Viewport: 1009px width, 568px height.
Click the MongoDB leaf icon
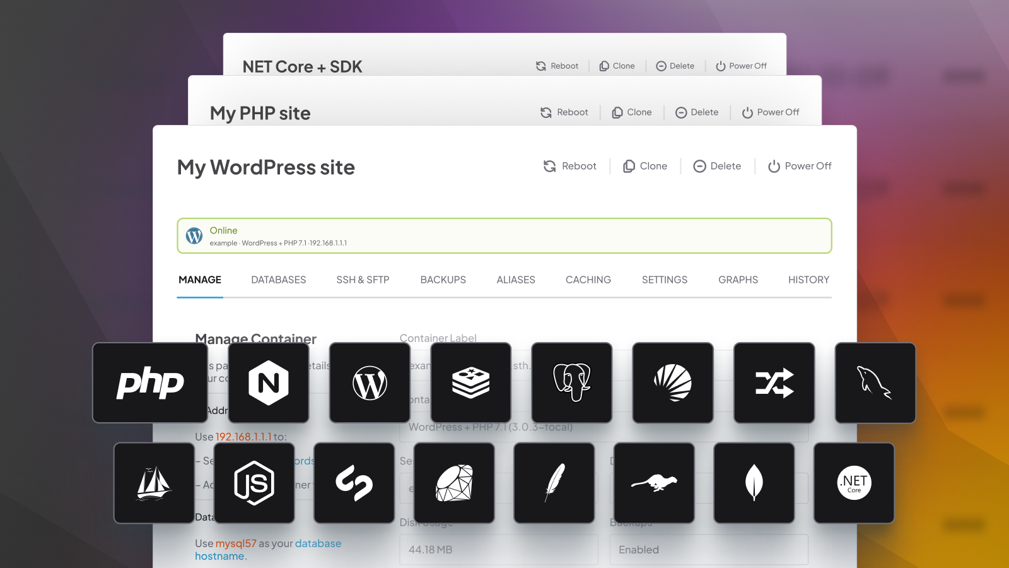click(x=754, y=483)
